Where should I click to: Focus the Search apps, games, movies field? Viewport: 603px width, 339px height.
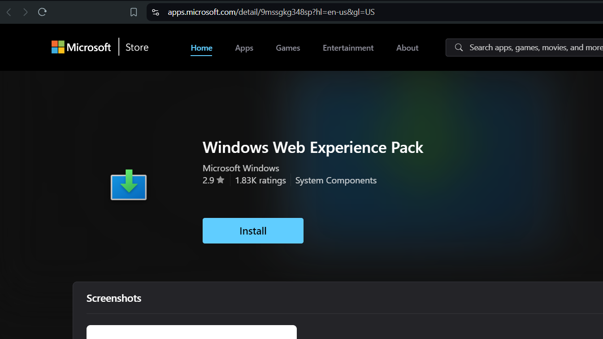pos(525,48)
